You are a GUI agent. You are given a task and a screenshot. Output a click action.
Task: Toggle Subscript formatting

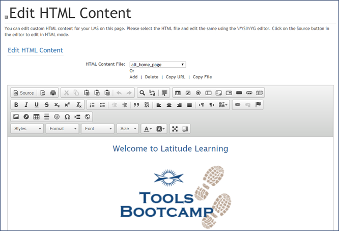click(57, 105)
